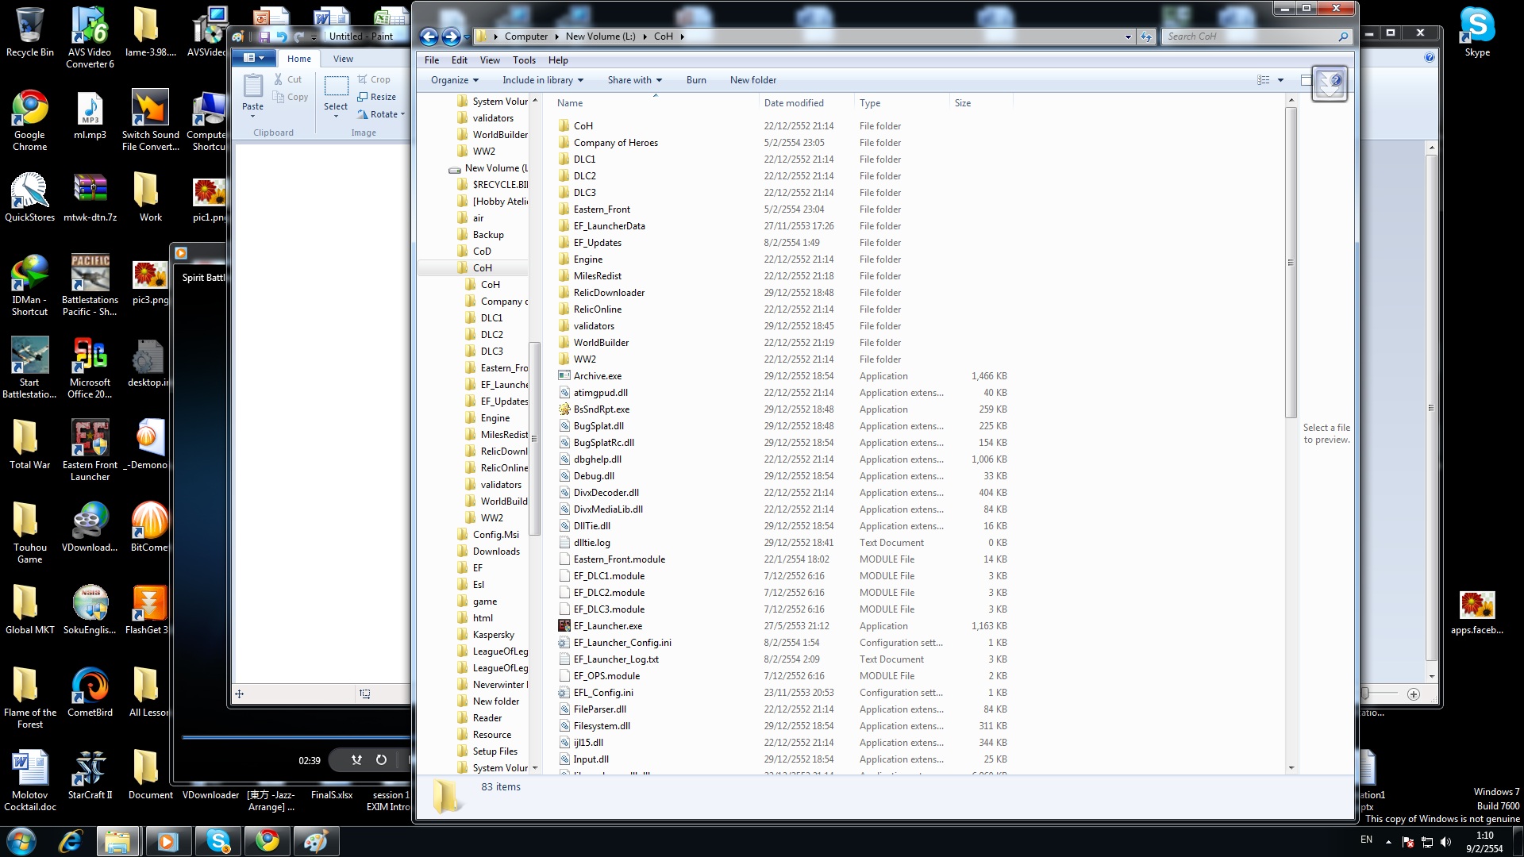This screenshot has height=857, width=1524.
Task: Open the File menu in Explorer
Action: (432, 60)
